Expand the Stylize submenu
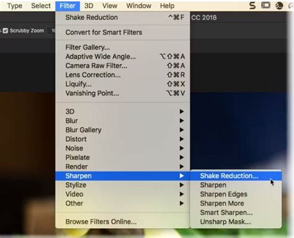 [x=123, y=185]
